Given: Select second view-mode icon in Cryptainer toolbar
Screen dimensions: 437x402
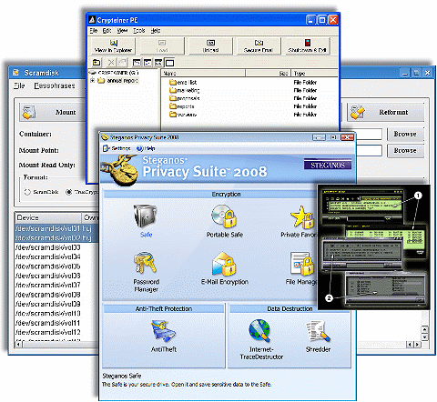Looking at the screenshot, I should 147,63.
